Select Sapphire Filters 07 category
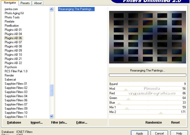The image size is (190, 135). click(x=16, y=104)
